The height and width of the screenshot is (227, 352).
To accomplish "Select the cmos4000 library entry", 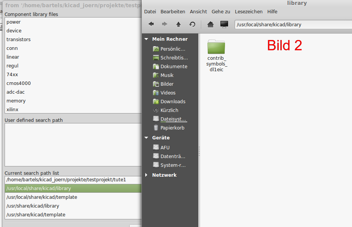I will point(73,83).
